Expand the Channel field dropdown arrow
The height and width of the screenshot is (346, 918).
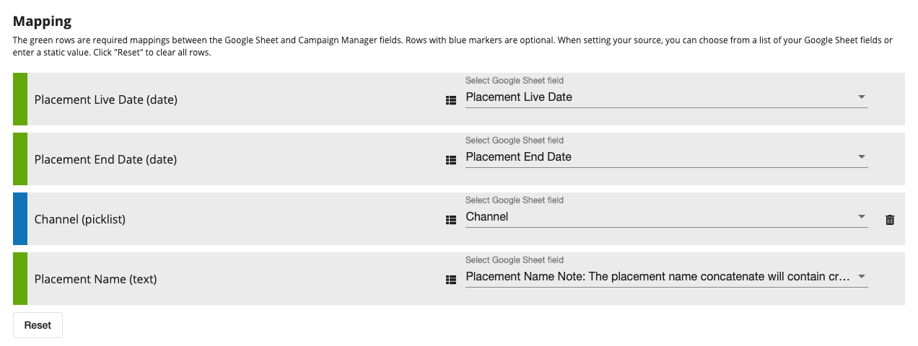coord(861,217)
